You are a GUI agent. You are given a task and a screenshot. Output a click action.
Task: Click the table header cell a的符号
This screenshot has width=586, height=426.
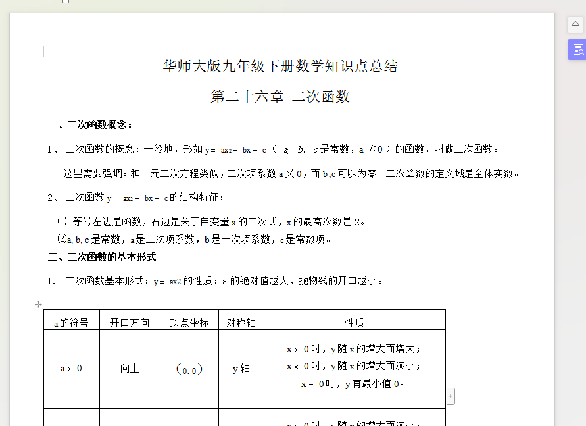71,323
